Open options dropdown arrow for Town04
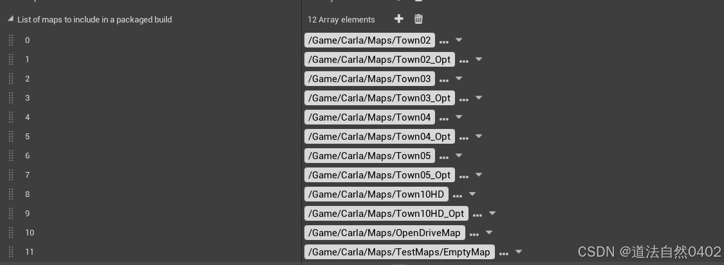Image resolution: width=724 pixels, height=265 pixels. 458,117
